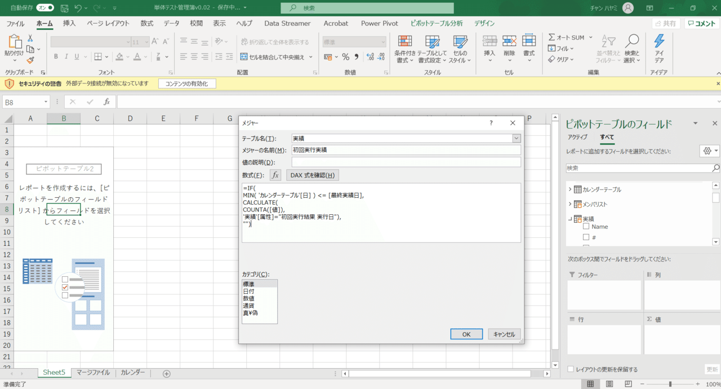The height and width of the screenshot is (389, 721).
Task: Click the percent style icon
Action: click(345, 57)
